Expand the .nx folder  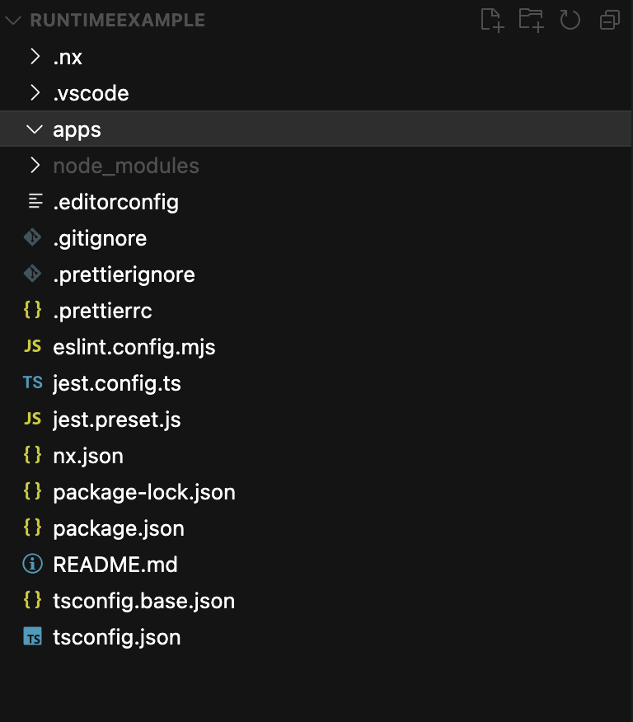click(x=35, y=57)
